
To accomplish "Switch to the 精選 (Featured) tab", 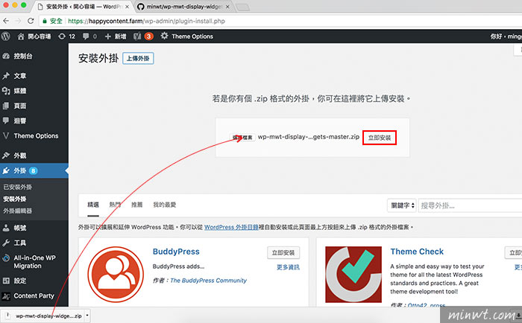I will tap(93, 205).
